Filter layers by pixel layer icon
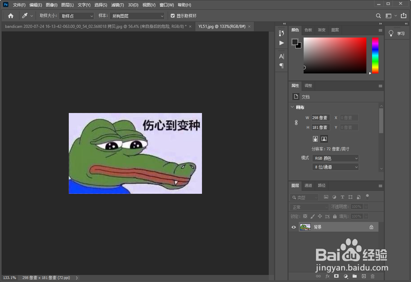The height and width of the screenshot is (282, 411). (326, 197)
